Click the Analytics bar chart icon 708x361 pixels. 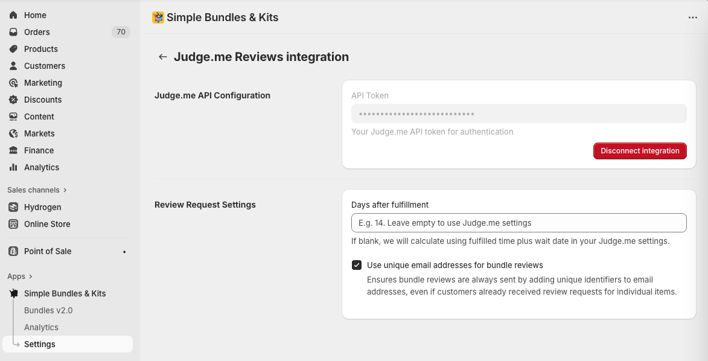coord(13,168)
